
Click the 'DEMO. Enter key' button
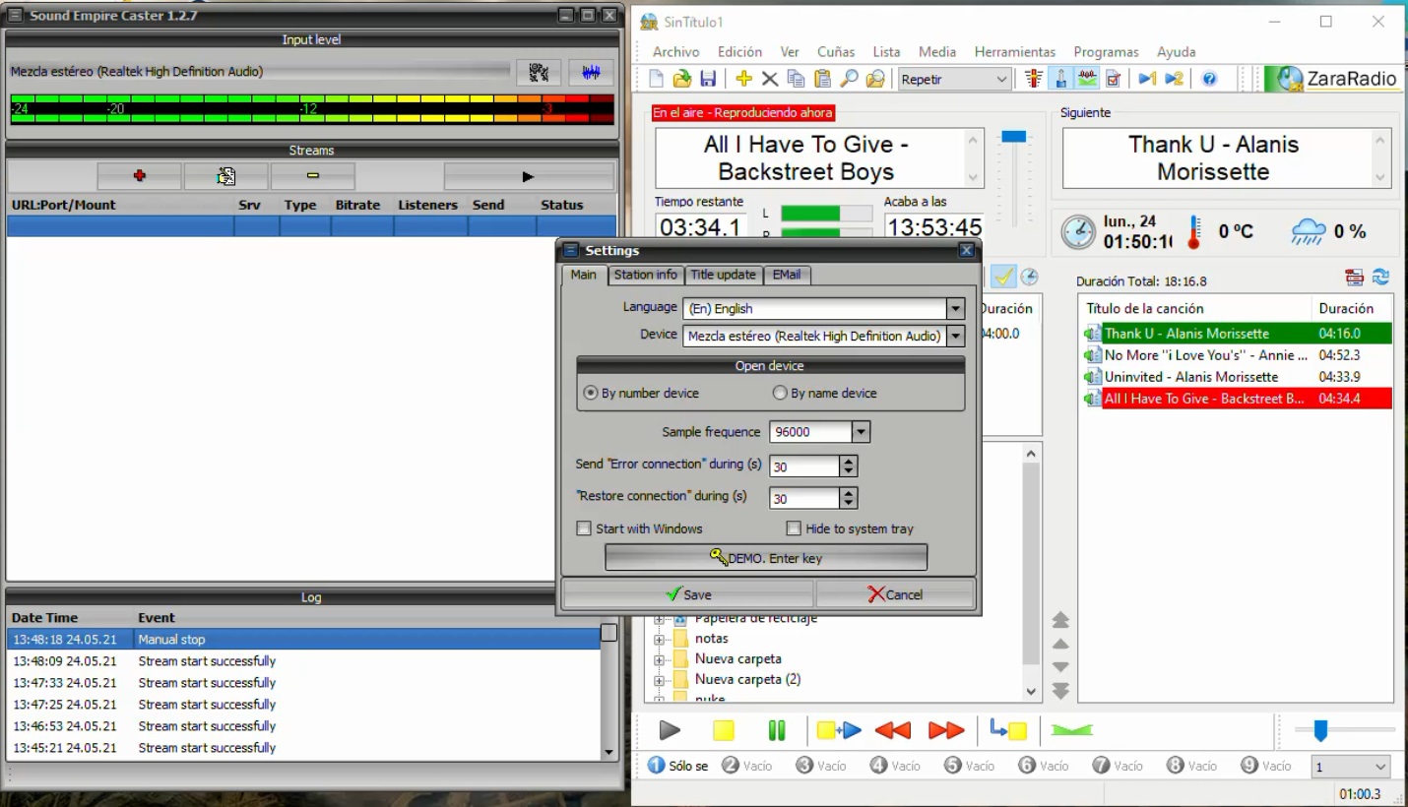(766, 558)
